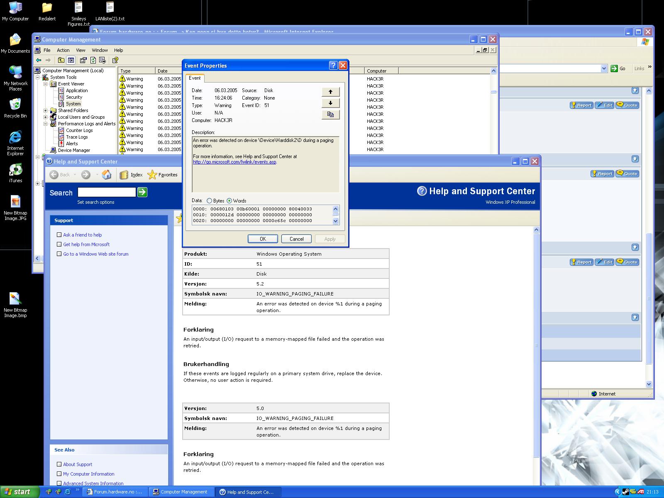The height and width of the screenshot is (498, 664).
Task: Expand Shared Folders tree node
Action: click(46, 110)
